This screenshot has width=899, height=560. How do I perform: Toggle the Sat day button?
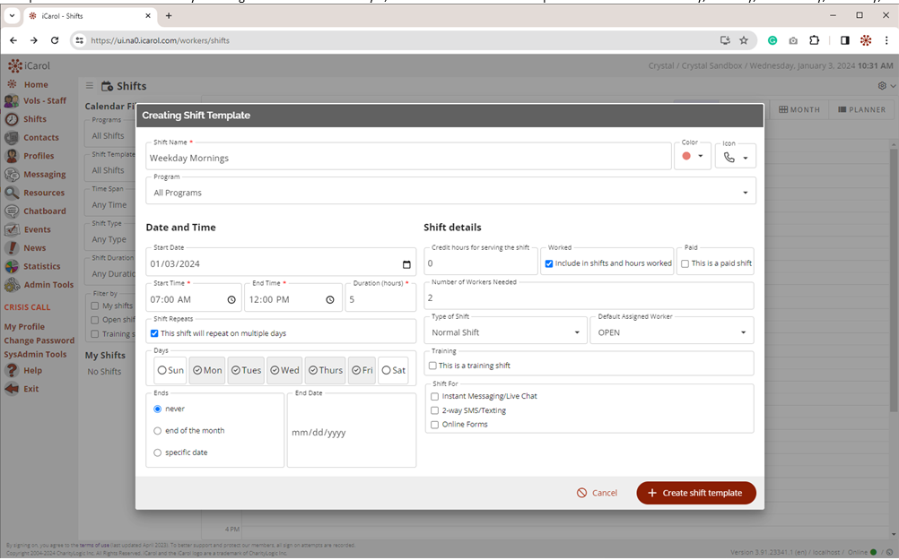coord(393,370)
